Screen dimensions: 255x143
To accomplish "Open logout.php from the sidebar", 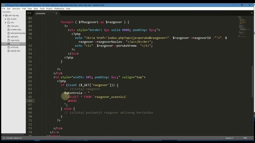I will click(x=15, y=40).
